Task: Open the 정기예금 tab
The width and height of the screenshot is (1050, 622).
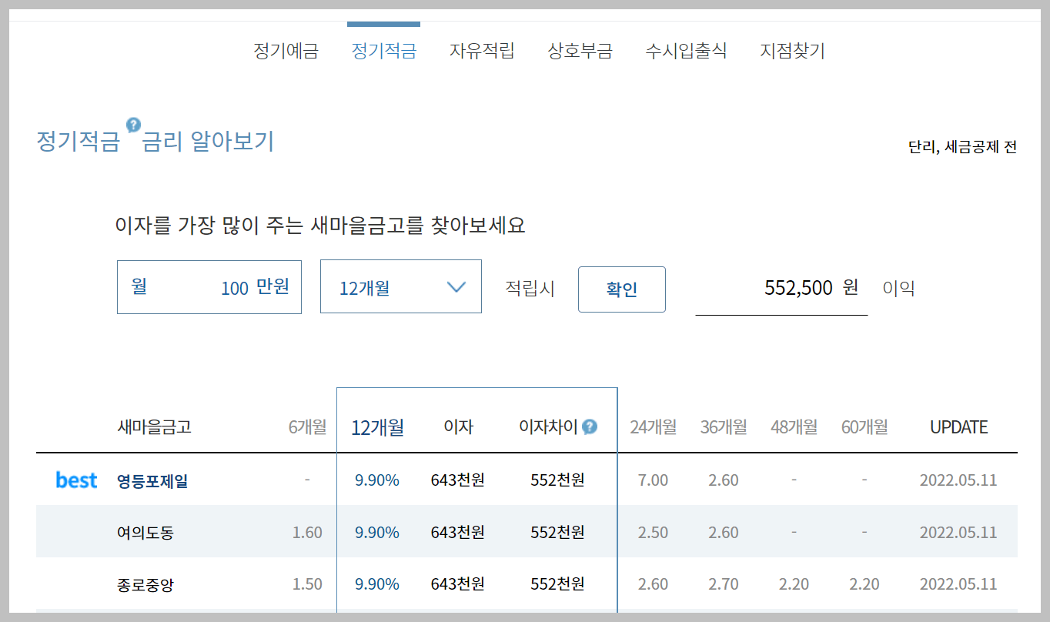Action: tap(286, 52)
